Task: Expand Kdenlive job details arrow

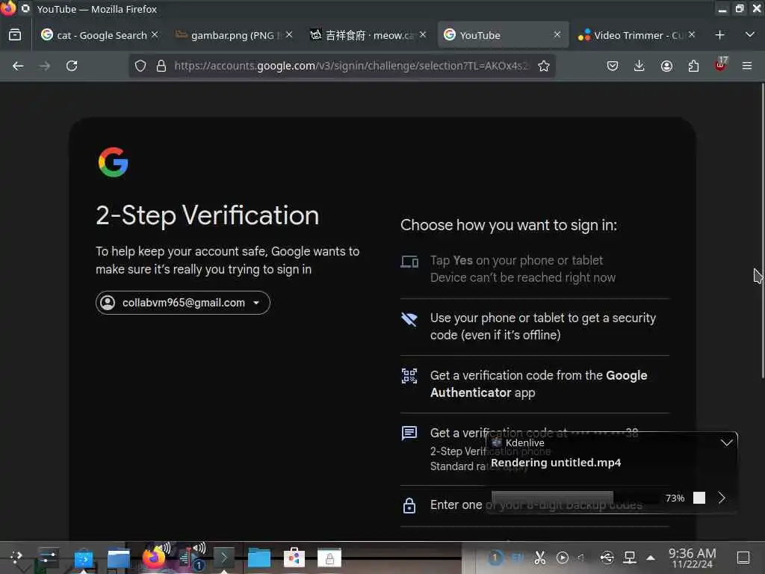Action: point(722,498)
